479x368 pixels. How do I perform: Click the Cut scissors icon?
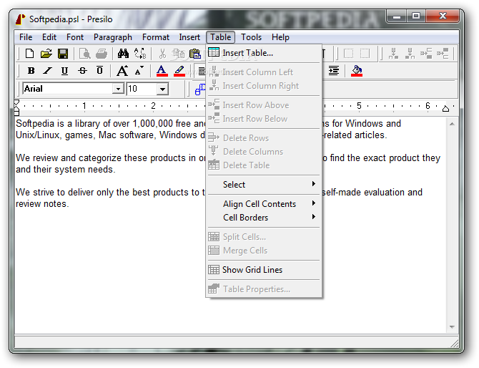click(x=162, y=54)
